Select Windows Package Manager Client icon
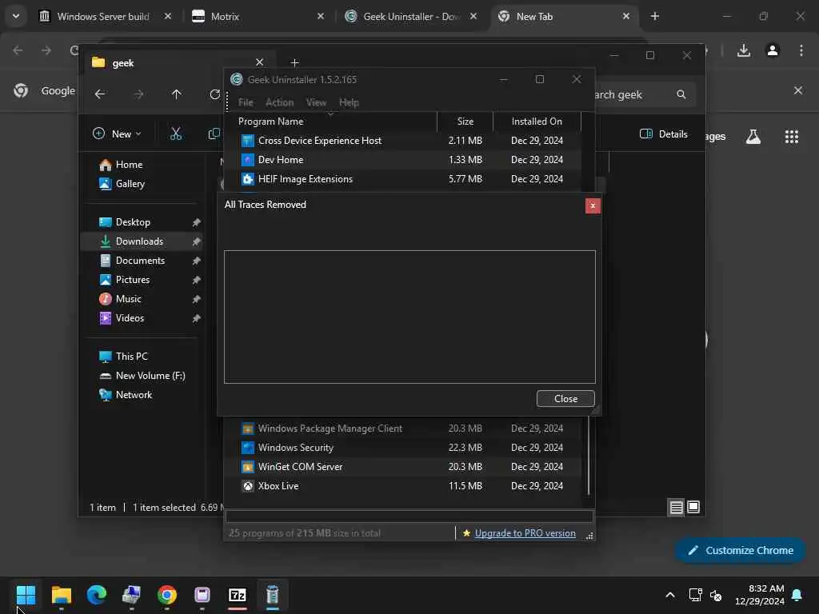This screenshot has width=819, height=614. point(248,429)
